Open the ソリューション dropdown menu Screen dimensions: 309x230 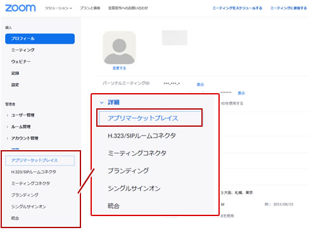click(58, 8)
